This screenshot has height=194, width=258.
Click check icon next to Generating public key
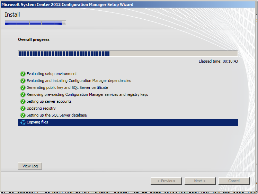(x=23, y=87)
